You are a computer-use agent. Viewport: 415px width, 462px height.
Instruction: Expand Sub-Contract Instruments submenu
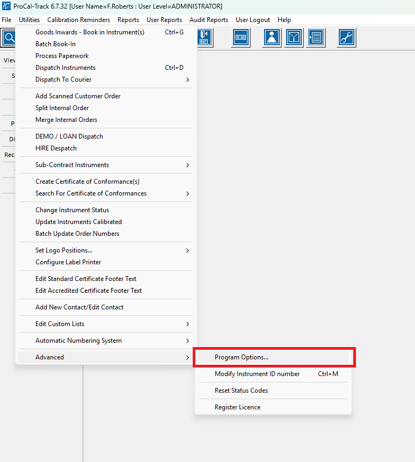point(106,165)
